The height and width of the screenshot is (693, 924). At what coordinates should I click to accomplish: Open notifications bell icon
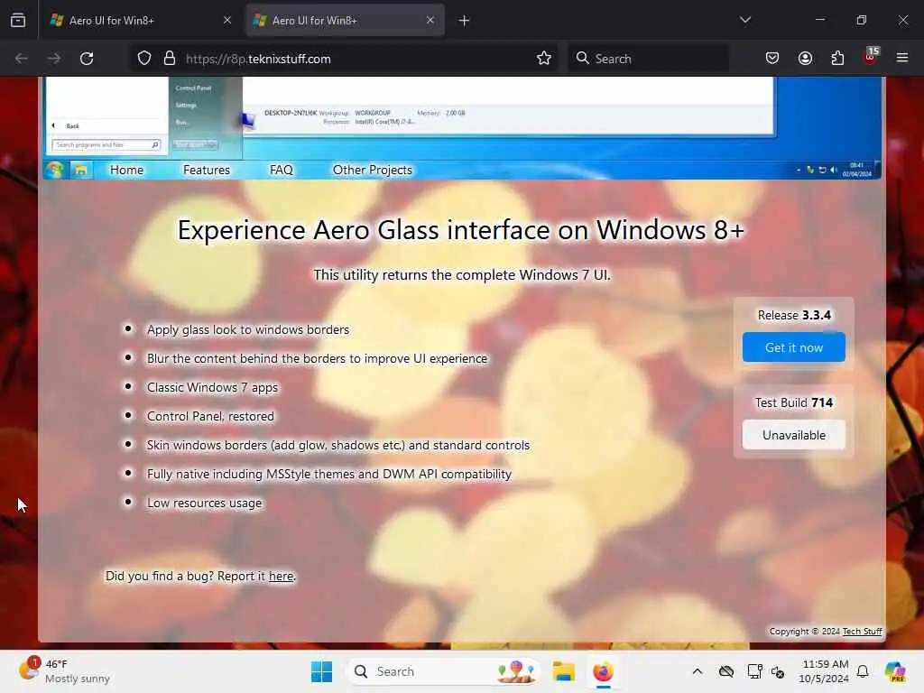pos(863,671)
